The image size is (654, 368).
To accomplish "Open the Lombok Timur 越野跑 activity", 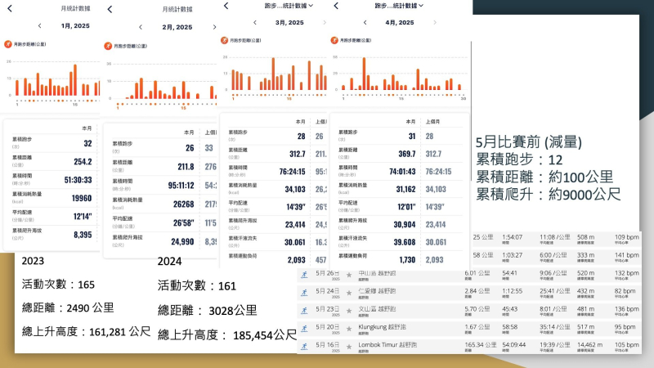I will coord(386,346).
